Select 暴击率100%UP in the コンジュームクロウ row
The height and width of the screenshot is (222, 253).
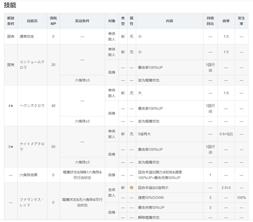150,67
